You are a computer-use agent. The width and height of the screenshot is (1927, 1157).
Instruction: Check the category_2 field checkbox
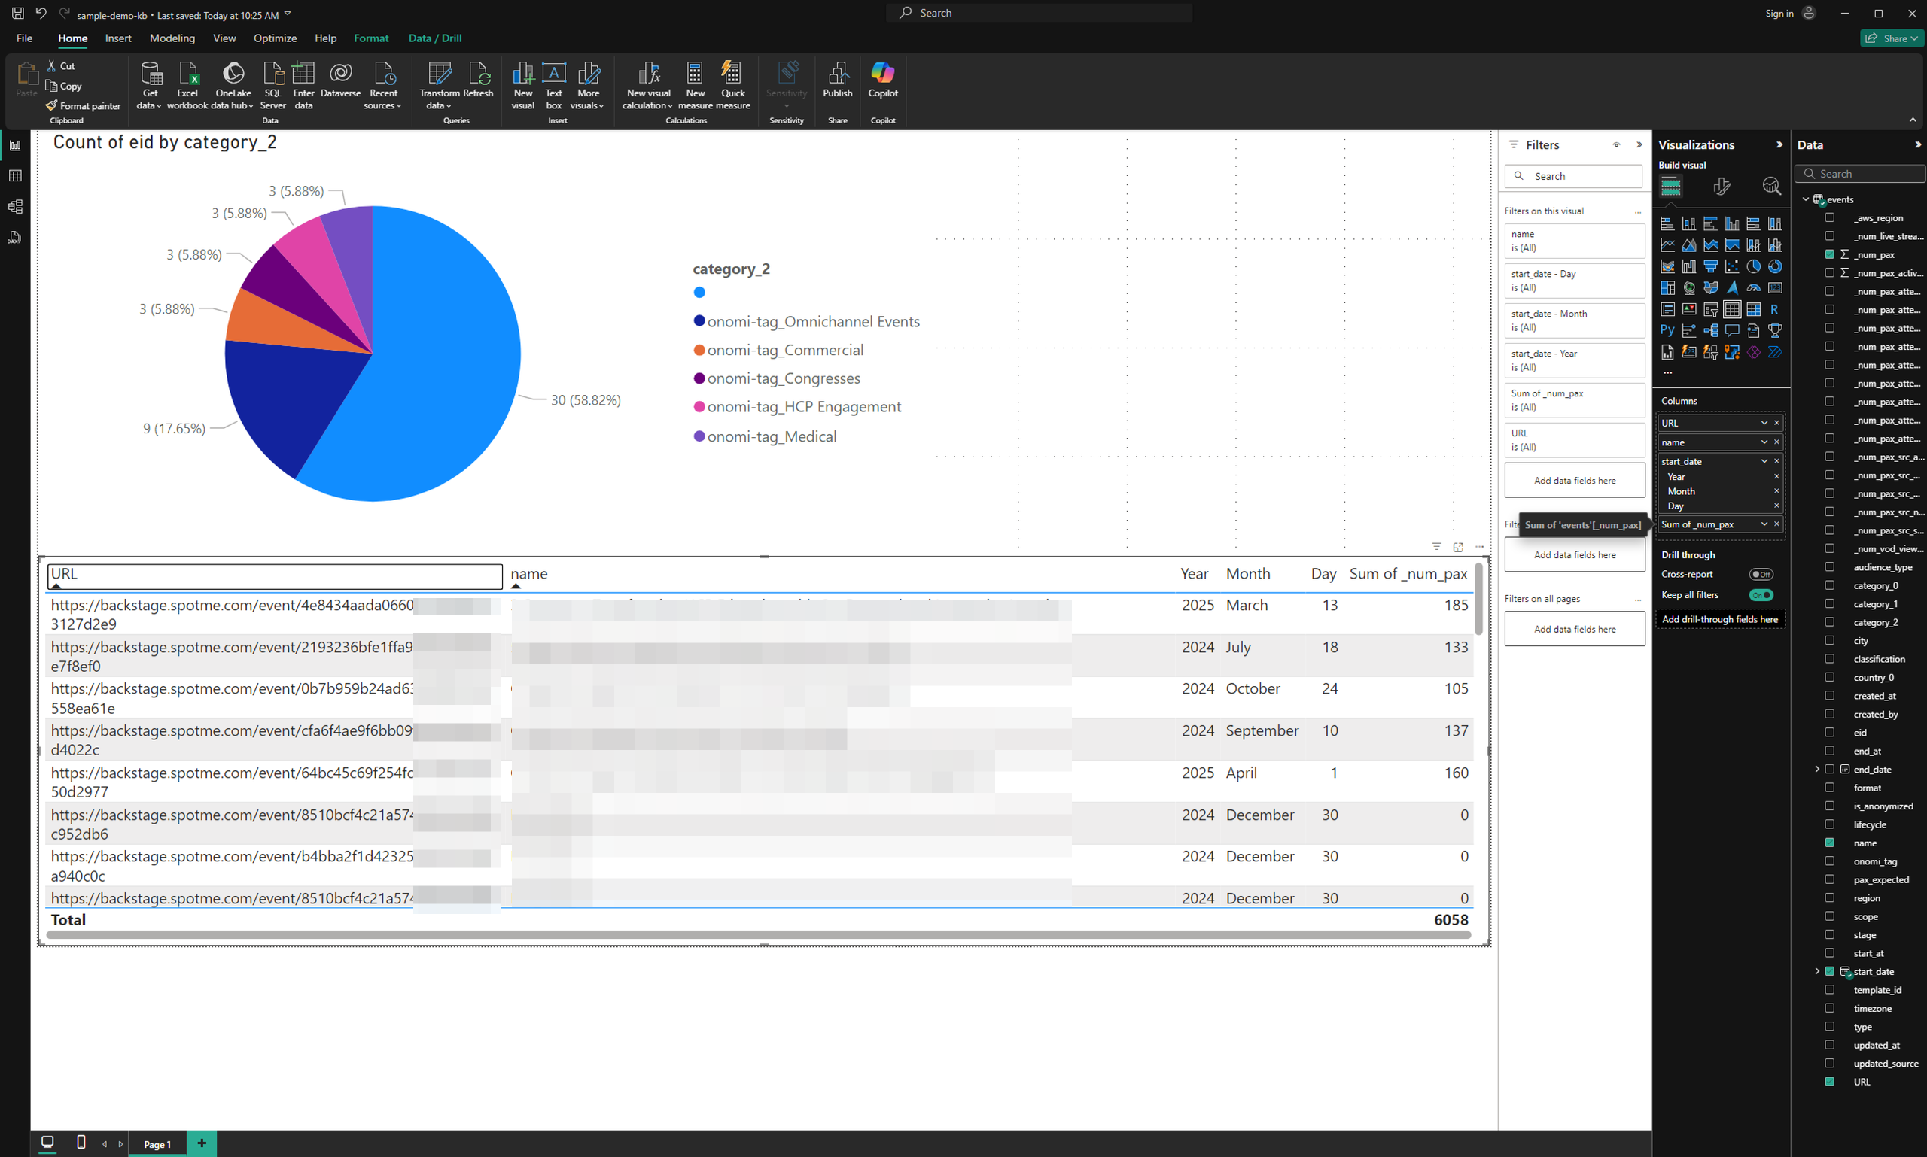(x=1829, y=622)
